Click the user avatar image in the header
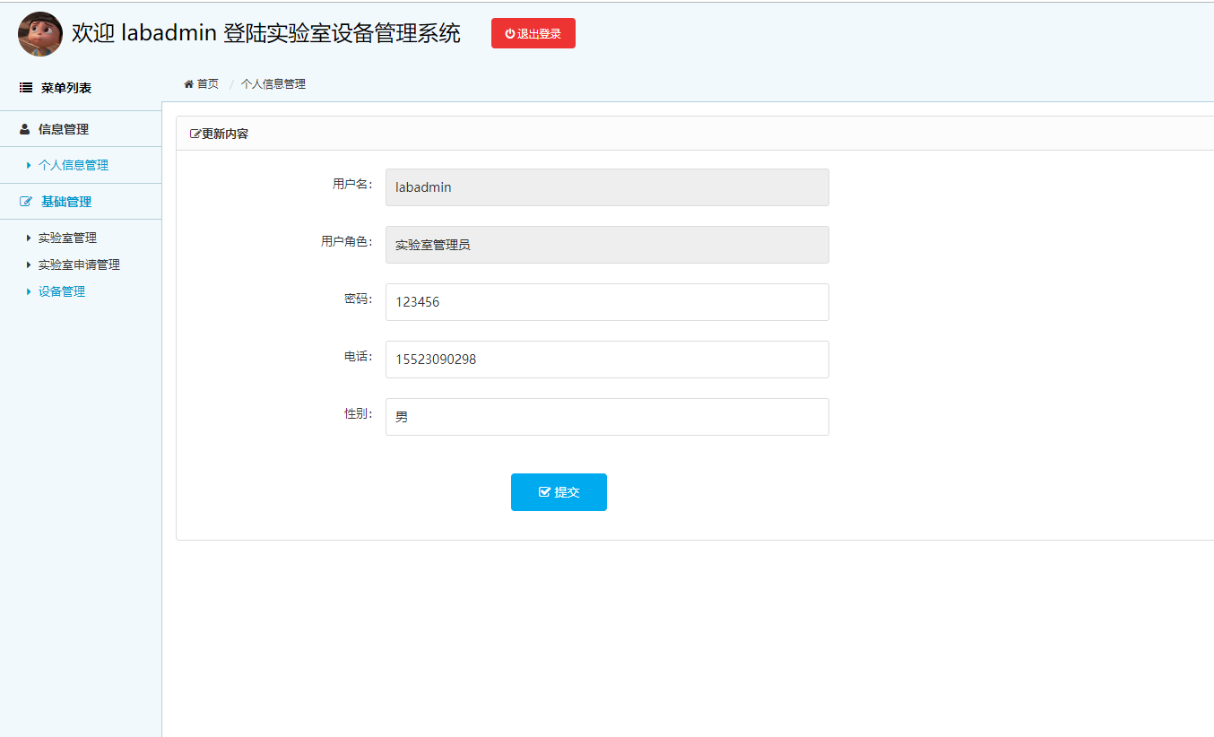This screenshot has height=737, width=1214. [x=39, y=33]
